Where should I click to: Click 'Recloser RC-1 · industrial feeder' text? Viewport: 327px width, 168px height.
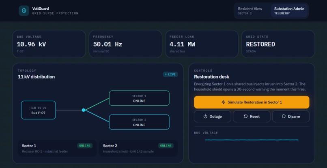coord(45,151)
